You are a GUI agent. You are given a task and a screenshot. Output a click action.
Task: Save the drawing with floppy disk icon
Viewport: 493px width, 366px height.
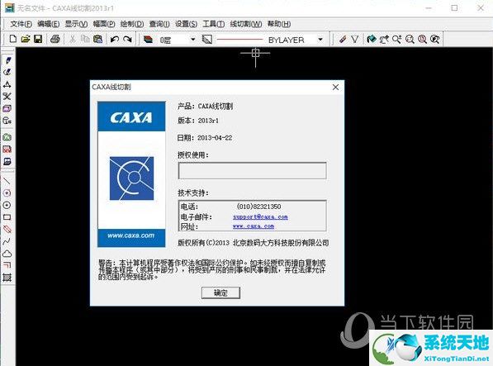38,39
